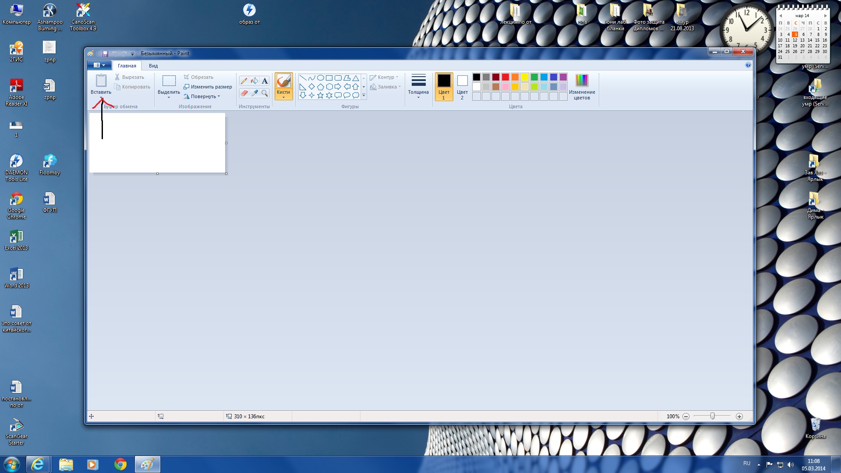Toggle the Кисти brushes tool
The height and width of the screenshot is (473, 841).
(x=283, y=83)
